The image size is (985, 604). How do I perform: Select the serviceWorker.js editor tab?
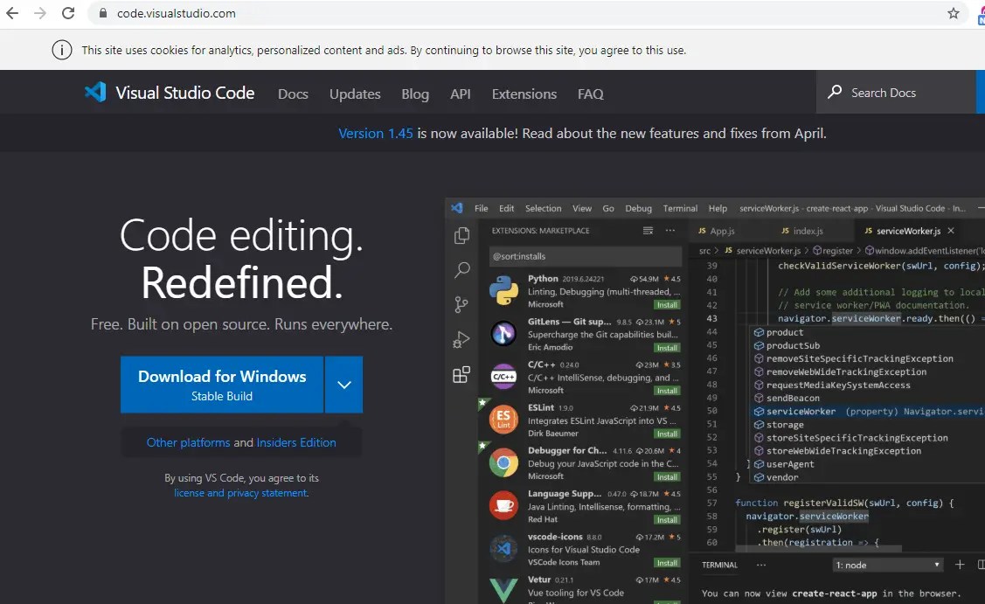tap(907, 231)
